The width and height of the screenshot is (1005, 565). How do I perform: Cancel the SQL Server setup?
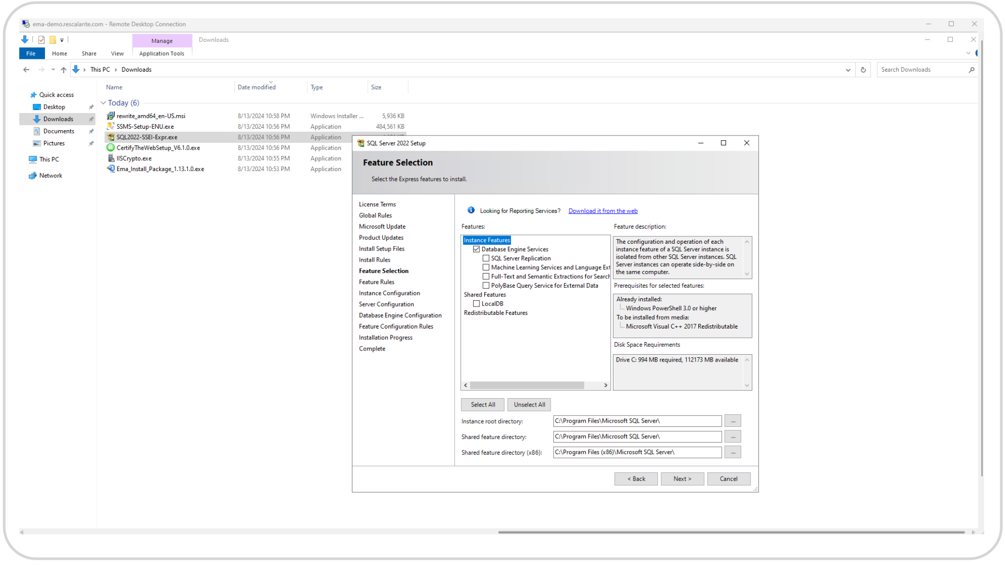point(729,479)
